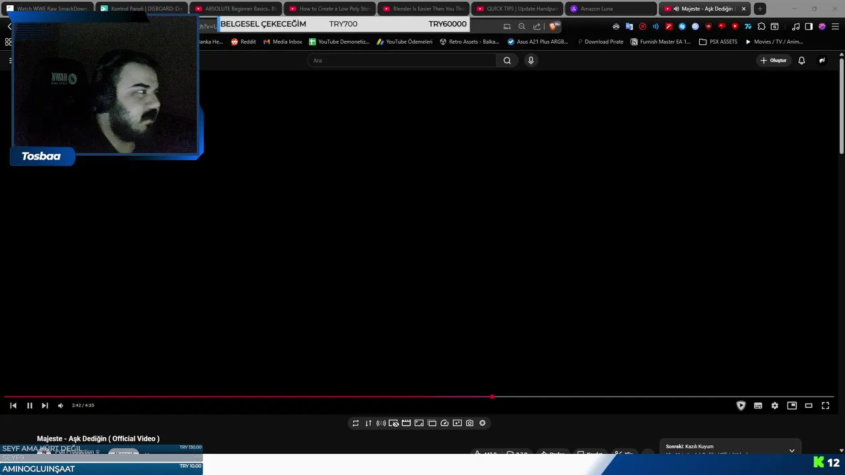Open the Retro Assets bookmark
Image resolution: width=845 pixels, height=475 pixels.
click(469, 42)
